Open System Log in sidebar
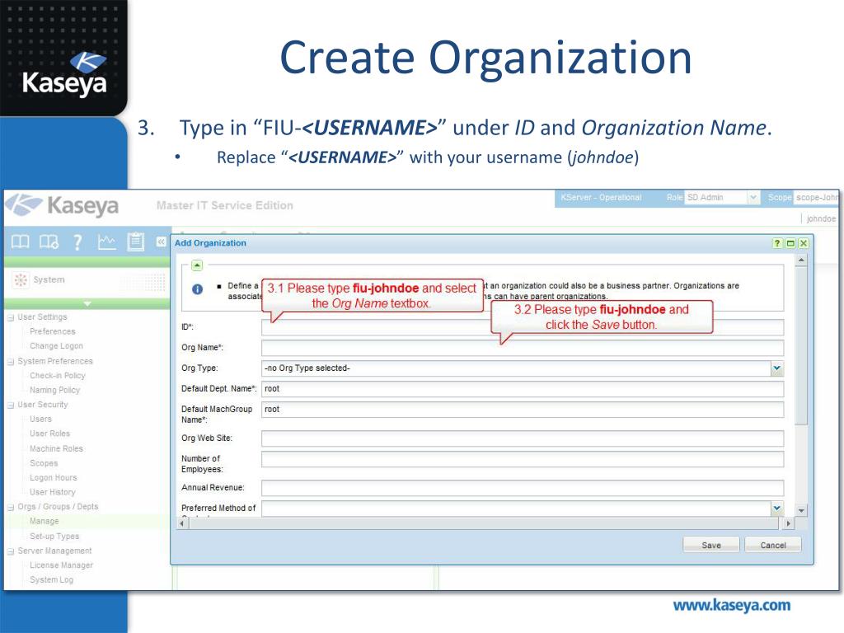844x633 pixels. point(51,580)
